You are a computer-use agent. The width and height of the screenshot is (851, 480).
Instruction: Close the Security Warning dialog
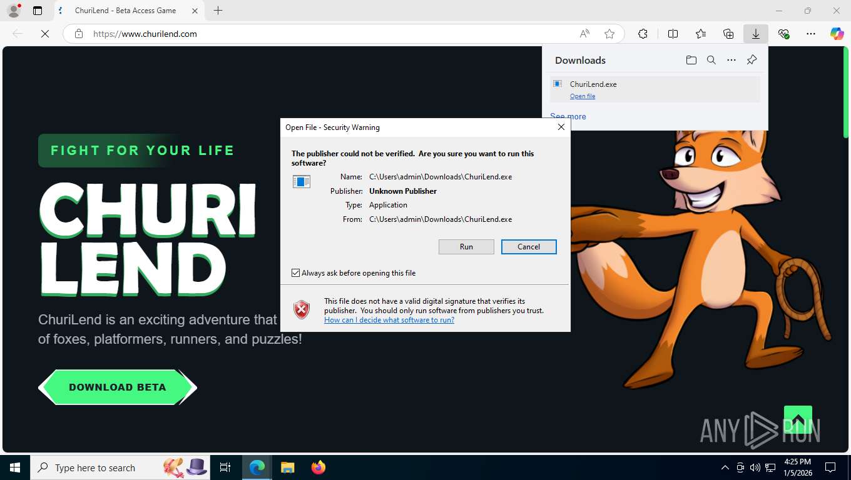click(561, 127)
